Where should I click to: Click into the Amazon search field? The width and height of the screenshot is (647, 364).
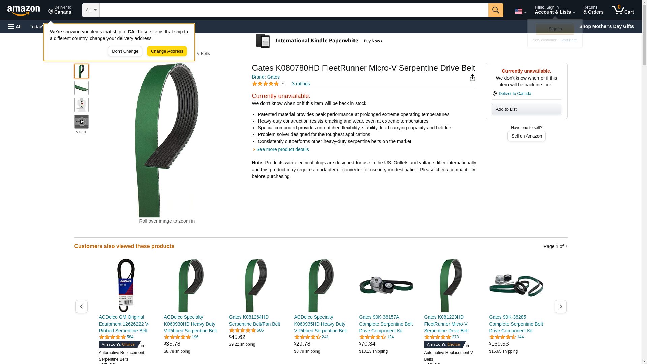[x=294, y=10]
